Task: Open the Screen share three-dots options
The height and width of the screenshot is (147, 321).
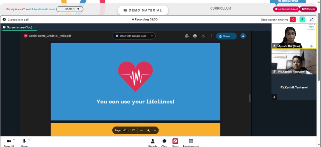Action: click(35, 27)
